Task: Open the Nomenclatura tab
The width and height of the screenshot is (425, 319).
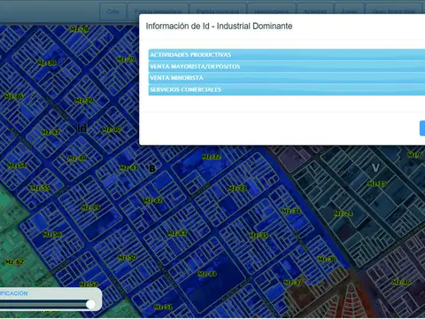Action: click(272, 12)
